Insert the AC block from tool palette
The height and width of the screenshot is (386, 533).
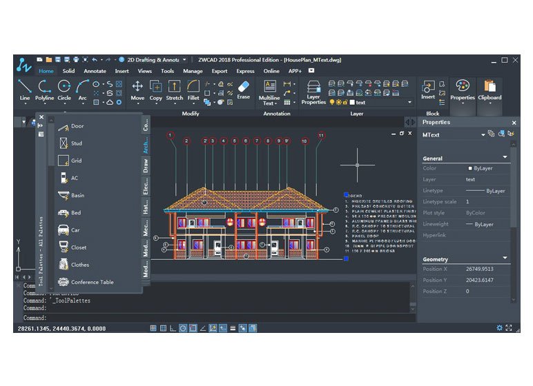pyautogui.click(x=68, y=178)
